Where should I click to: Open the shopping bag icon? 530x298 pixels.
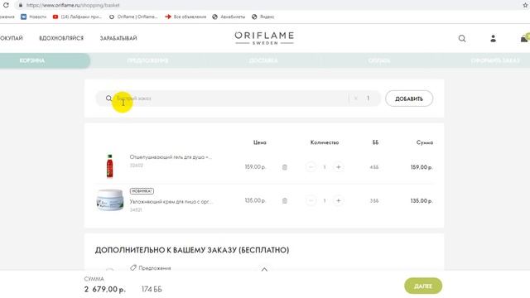click(524, 38)
